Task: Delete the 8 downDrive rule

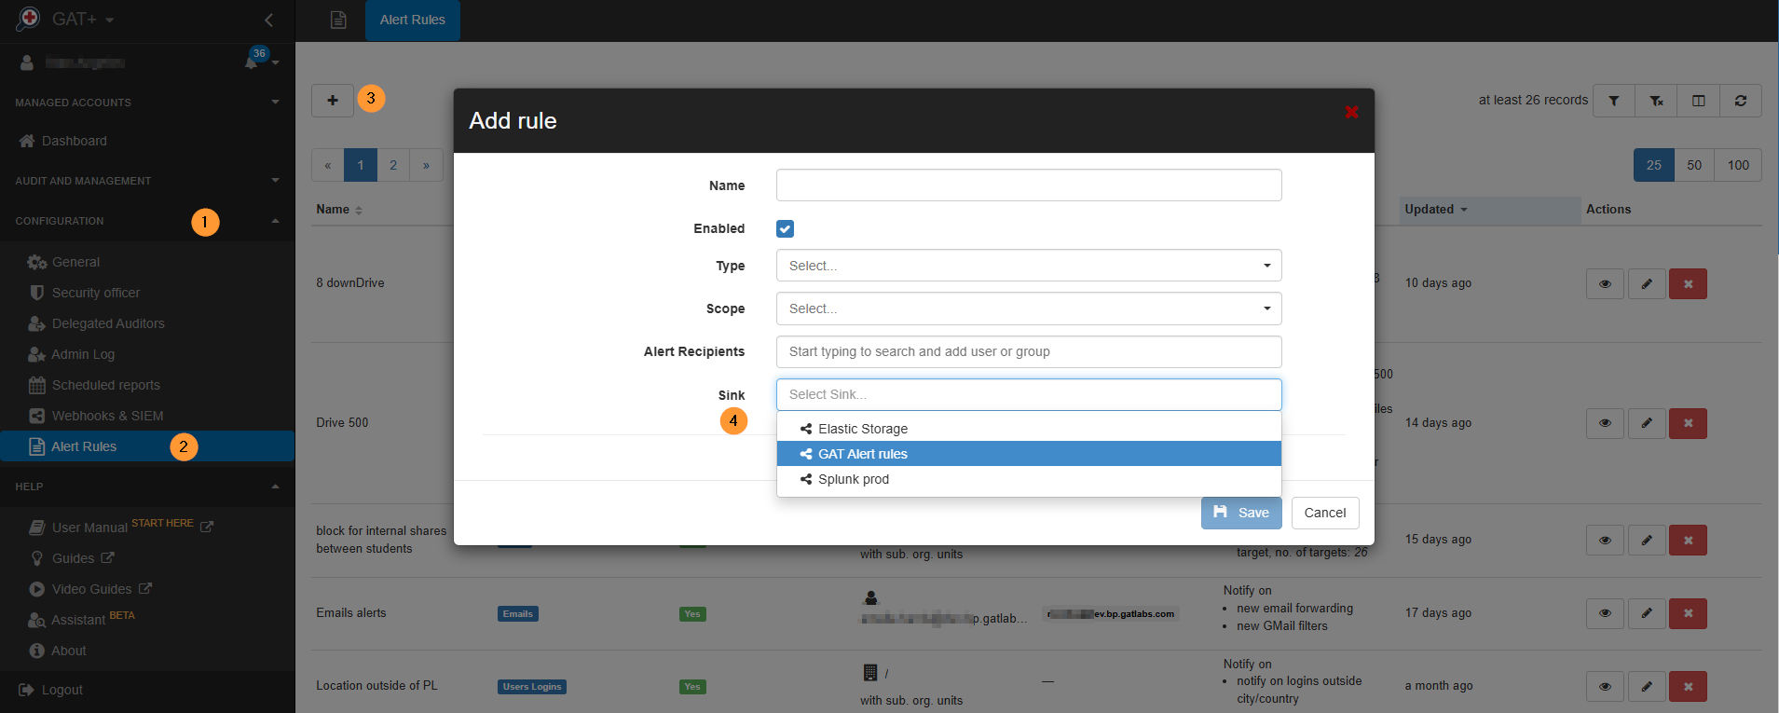Action: [1688, 284]
